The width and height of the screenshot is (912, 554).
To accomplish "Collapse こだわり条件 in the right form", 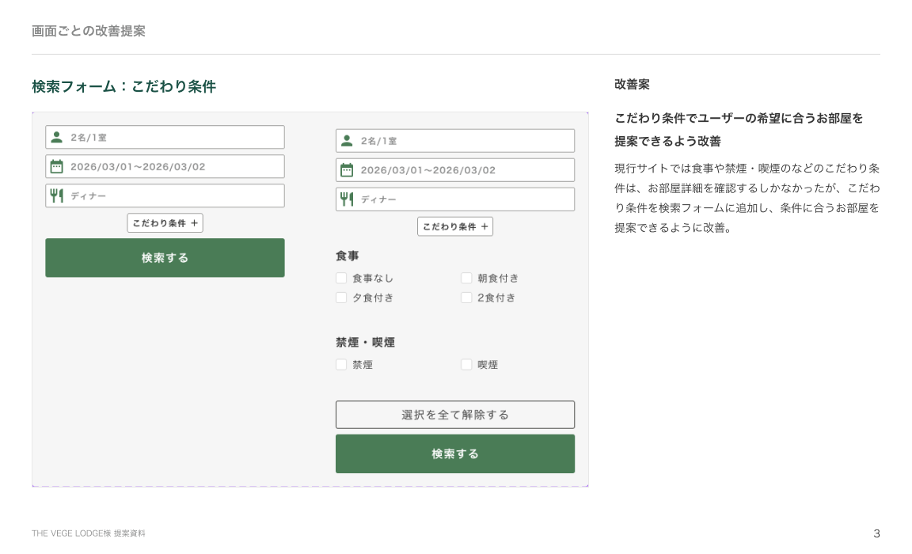I will point(455,226).
